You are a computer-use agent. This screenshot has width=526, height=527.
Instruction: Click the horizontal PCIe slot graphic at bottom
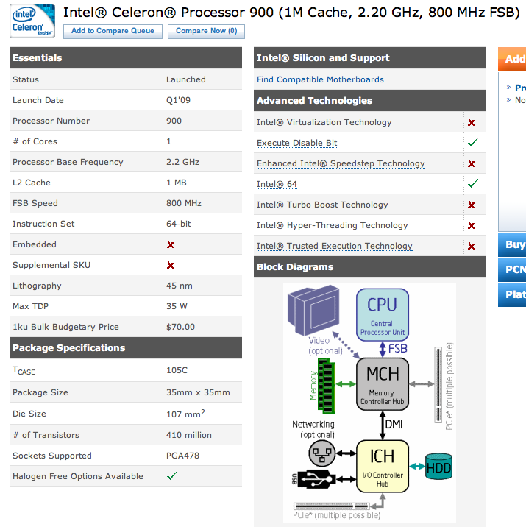(331, 506)
